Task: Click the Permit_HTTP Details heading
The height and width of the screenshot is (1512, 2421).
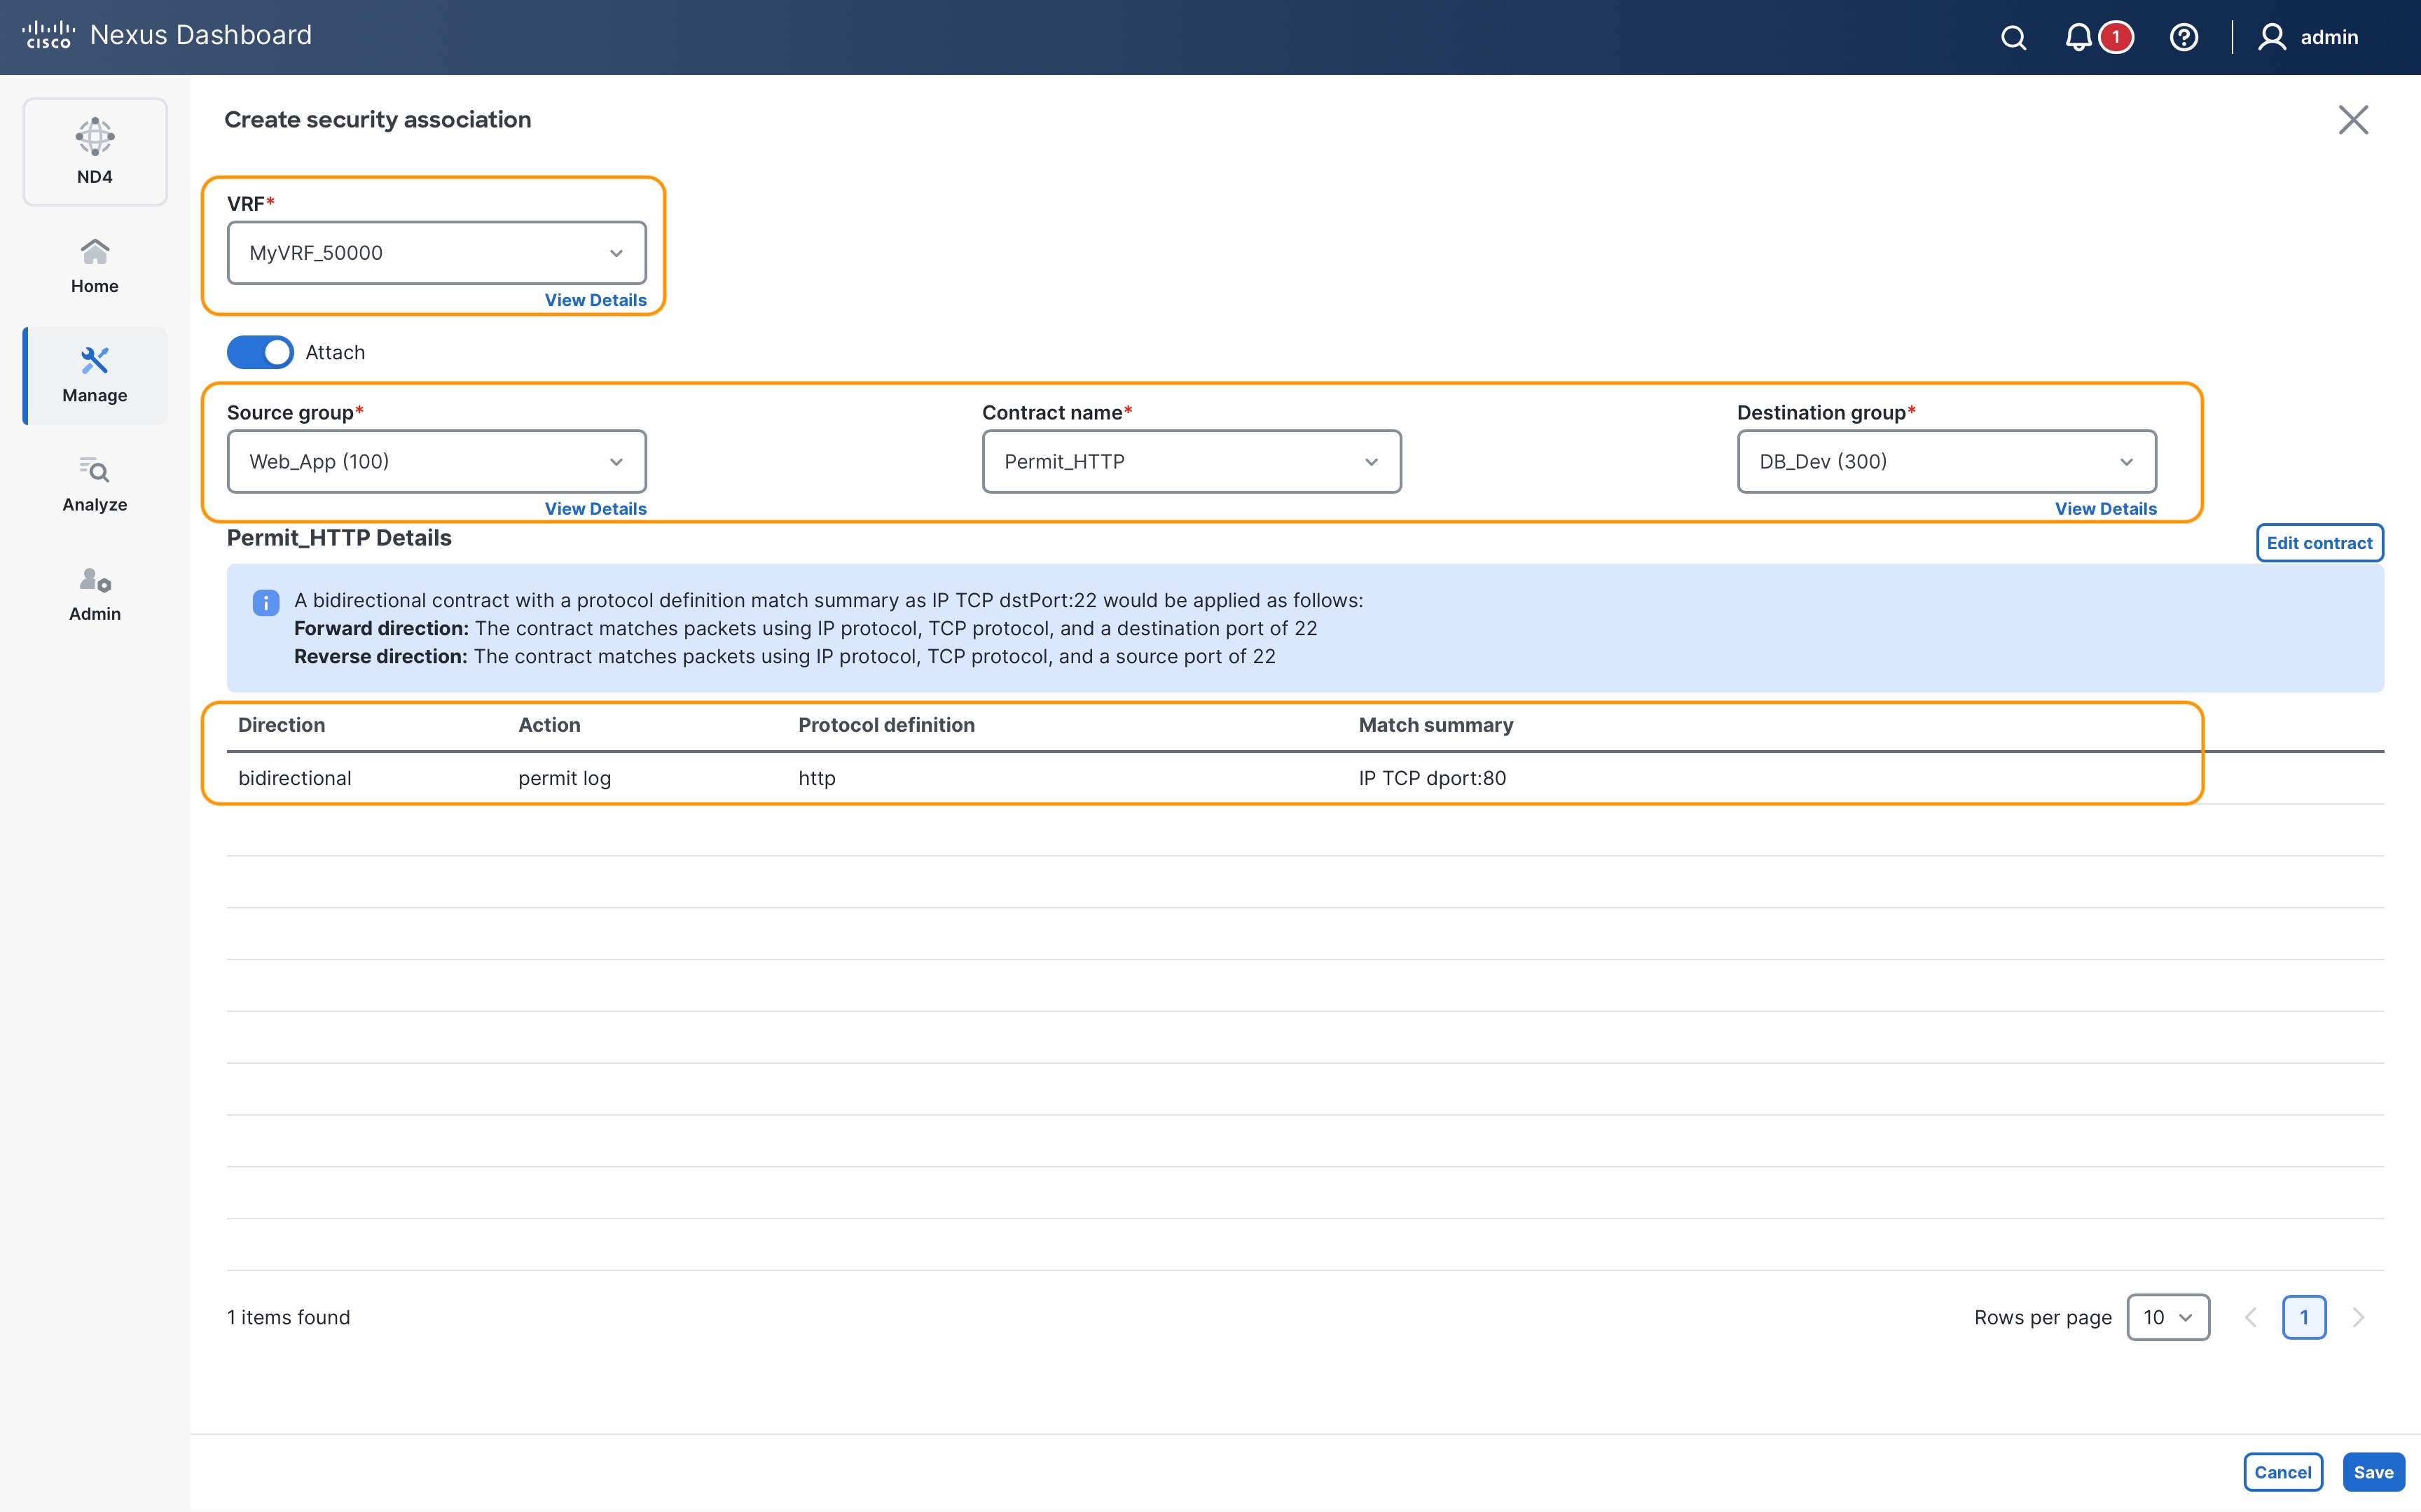Action: (339, 538)
